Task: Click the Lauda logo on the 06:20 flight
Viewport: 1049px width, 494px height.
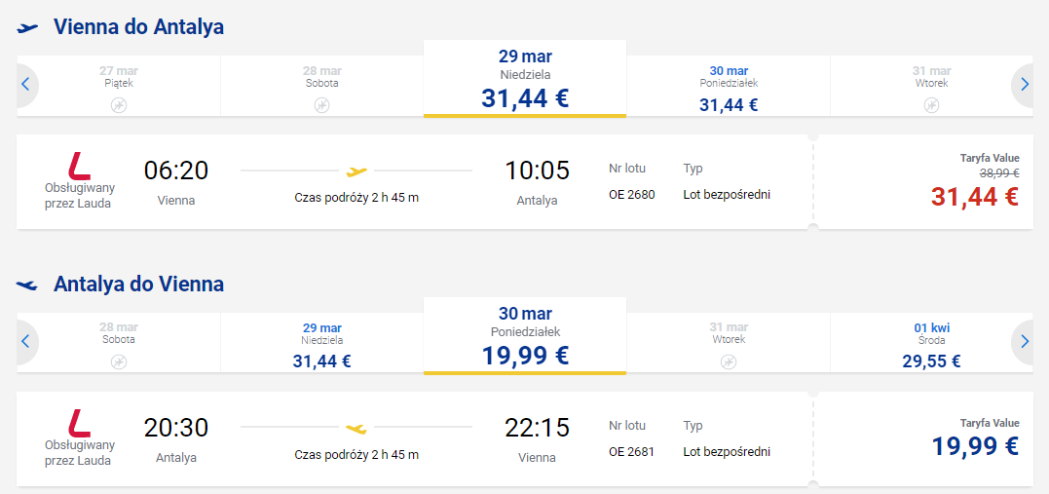Action: [80, 166]
